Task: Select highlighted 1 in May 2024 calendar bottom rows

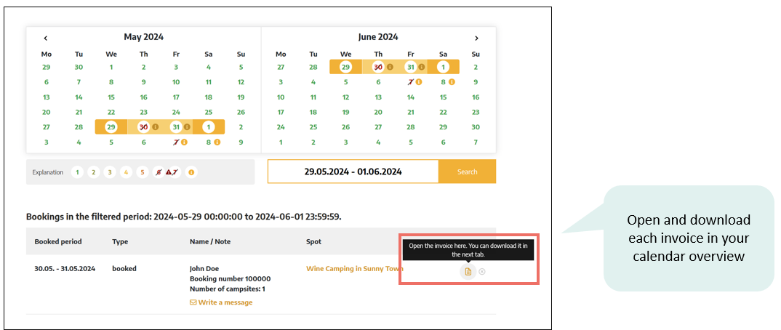Action: (x=208, y=127)
